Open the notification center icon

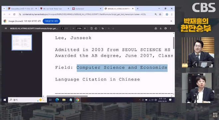point(170,100)
